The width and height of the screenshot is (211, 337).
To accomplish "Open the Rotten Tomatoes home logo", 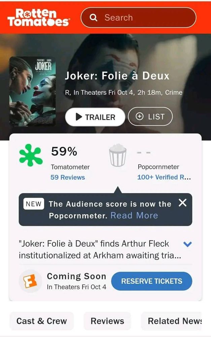I will (38, 18).
